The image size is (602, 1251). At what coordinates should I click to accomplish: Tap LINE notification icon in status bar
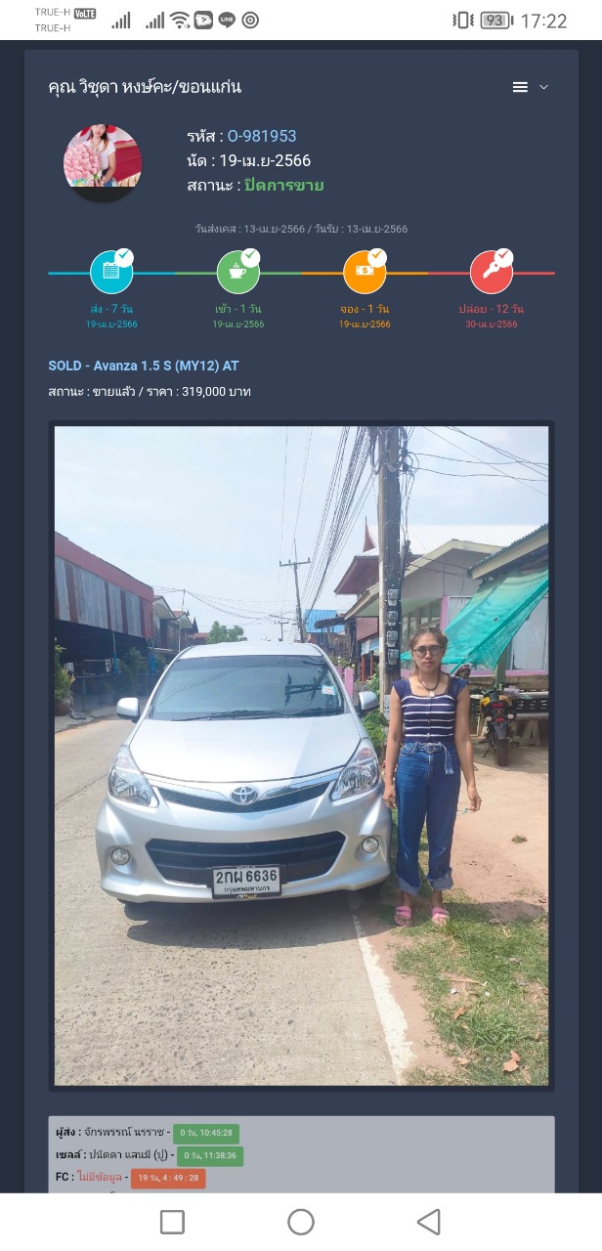[x=227, y=20]
